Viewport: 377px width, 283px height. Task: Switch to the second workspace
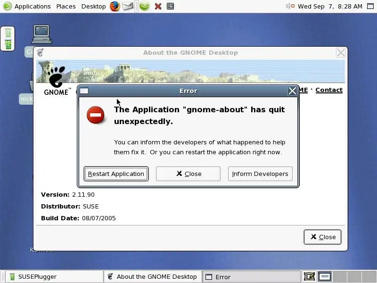pyautogui.click(x=340, y=277)
